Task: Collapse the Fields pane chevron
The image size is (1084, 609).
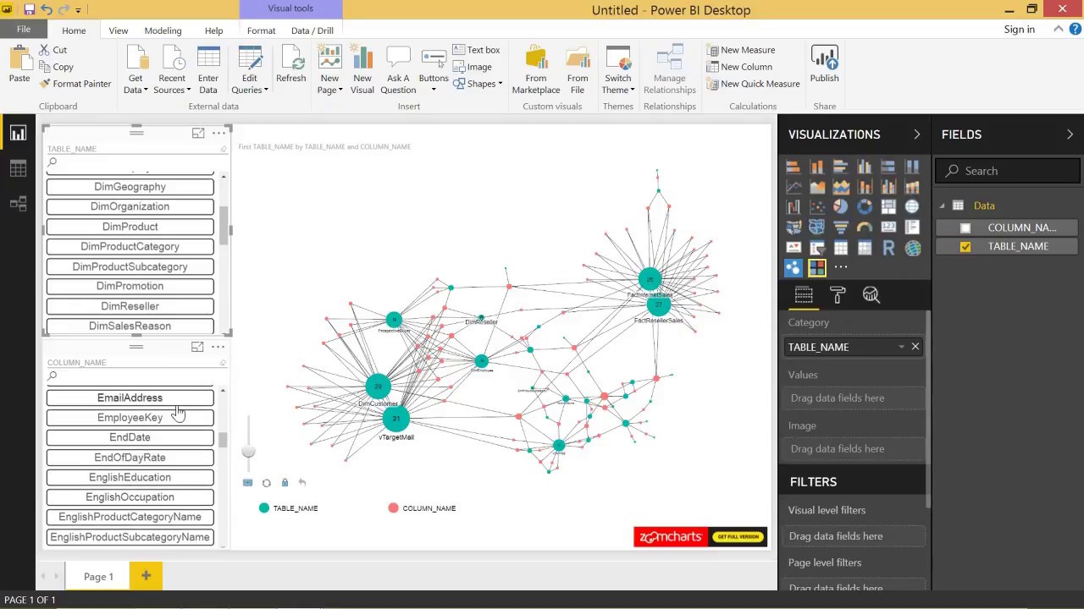Action: click(x=1070, y=134)
